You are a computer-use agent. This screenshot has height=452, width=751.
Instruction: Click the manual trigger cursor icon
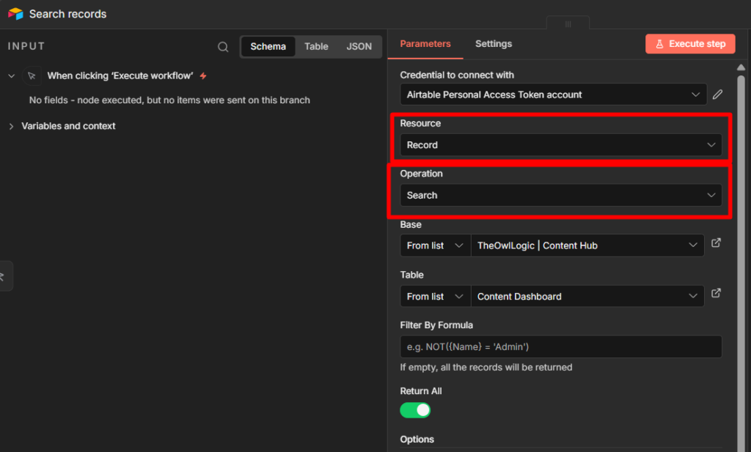32,75
